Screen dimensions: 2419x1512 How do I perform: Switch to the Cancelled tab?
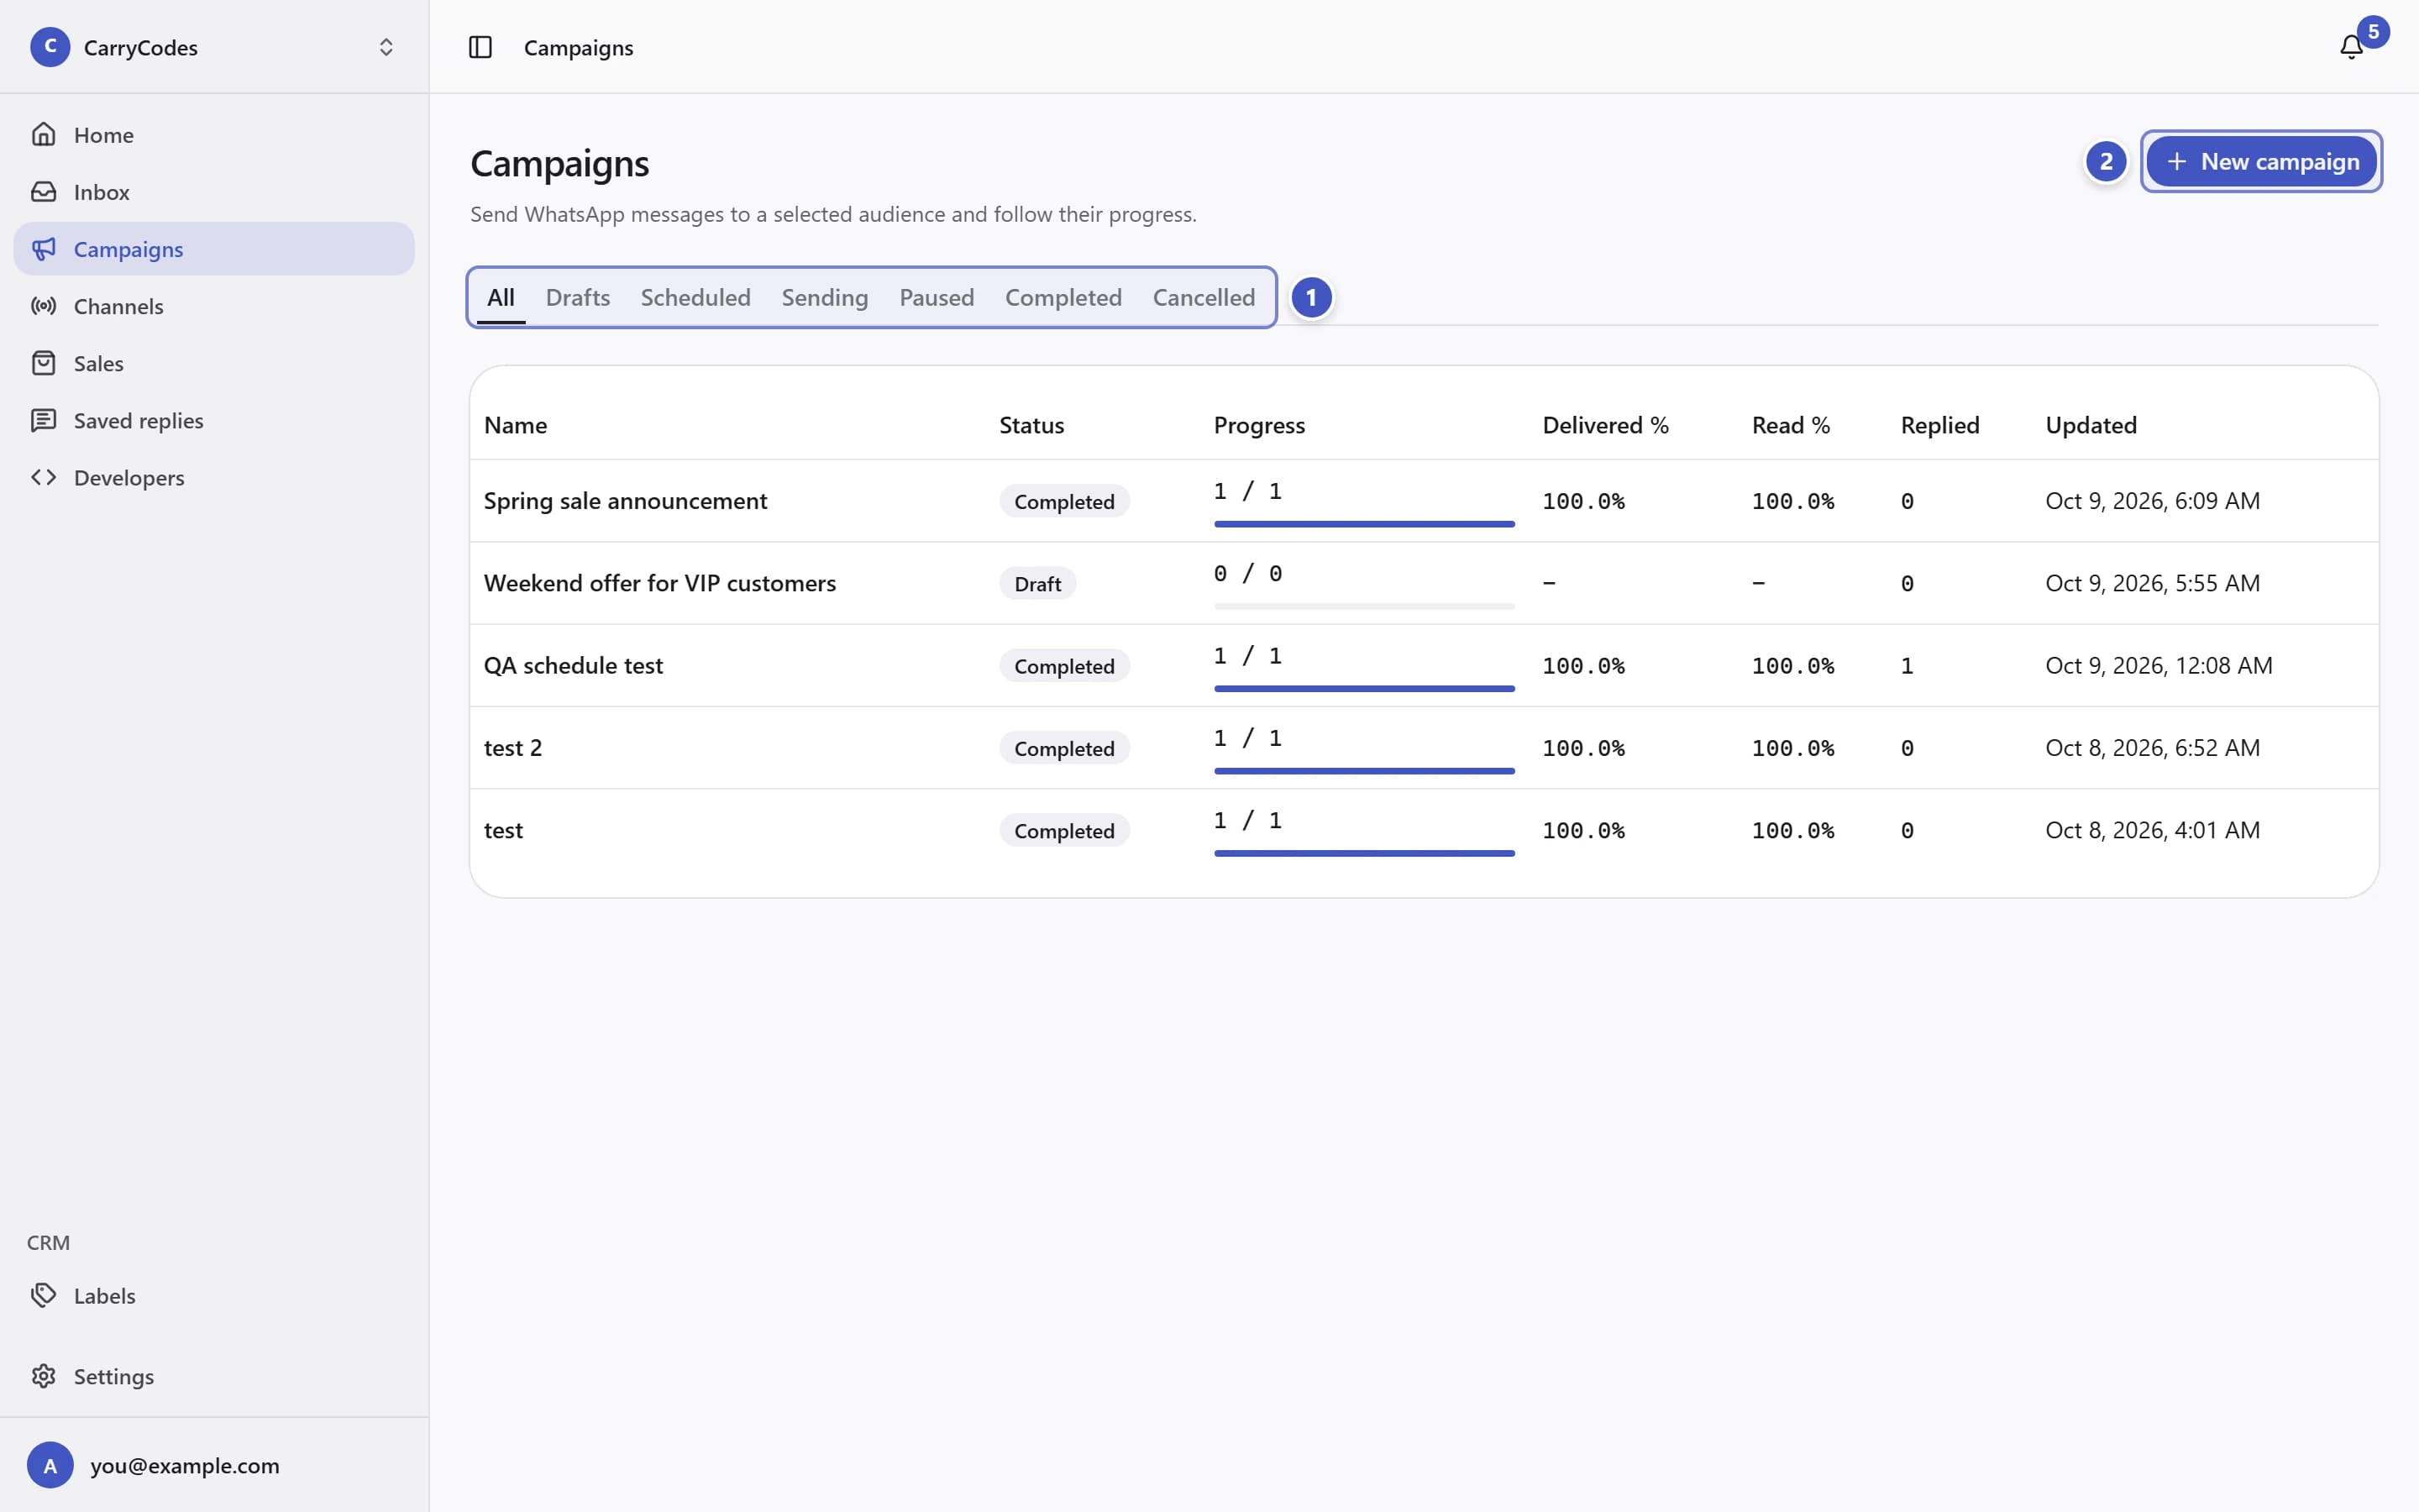(1204, 297)
